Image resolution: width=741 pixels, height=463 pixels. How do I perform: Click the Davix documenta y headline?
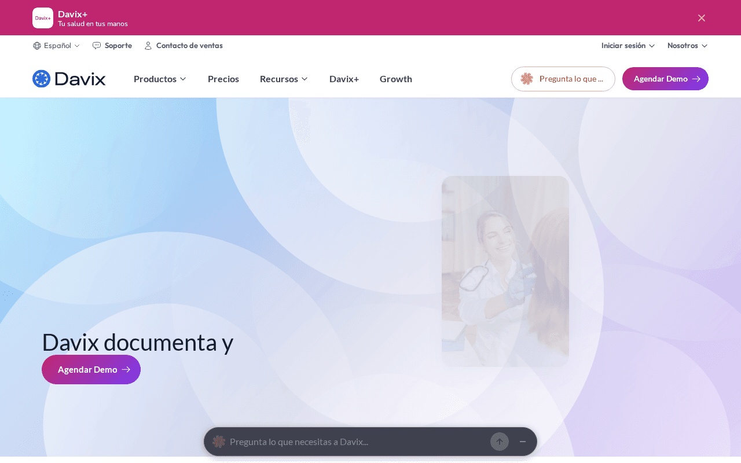[x=138, y=342]
